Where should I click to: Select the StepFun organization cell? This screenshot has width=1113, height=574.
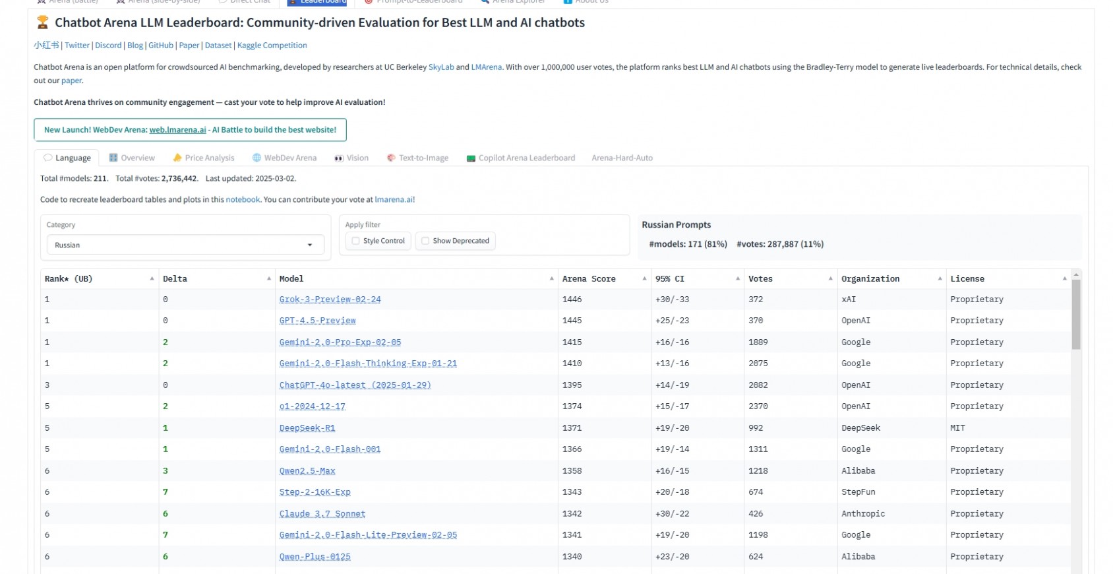891,492
